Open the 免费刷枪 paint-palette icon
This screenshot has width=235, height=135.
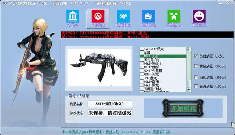(x=123, y=16)
